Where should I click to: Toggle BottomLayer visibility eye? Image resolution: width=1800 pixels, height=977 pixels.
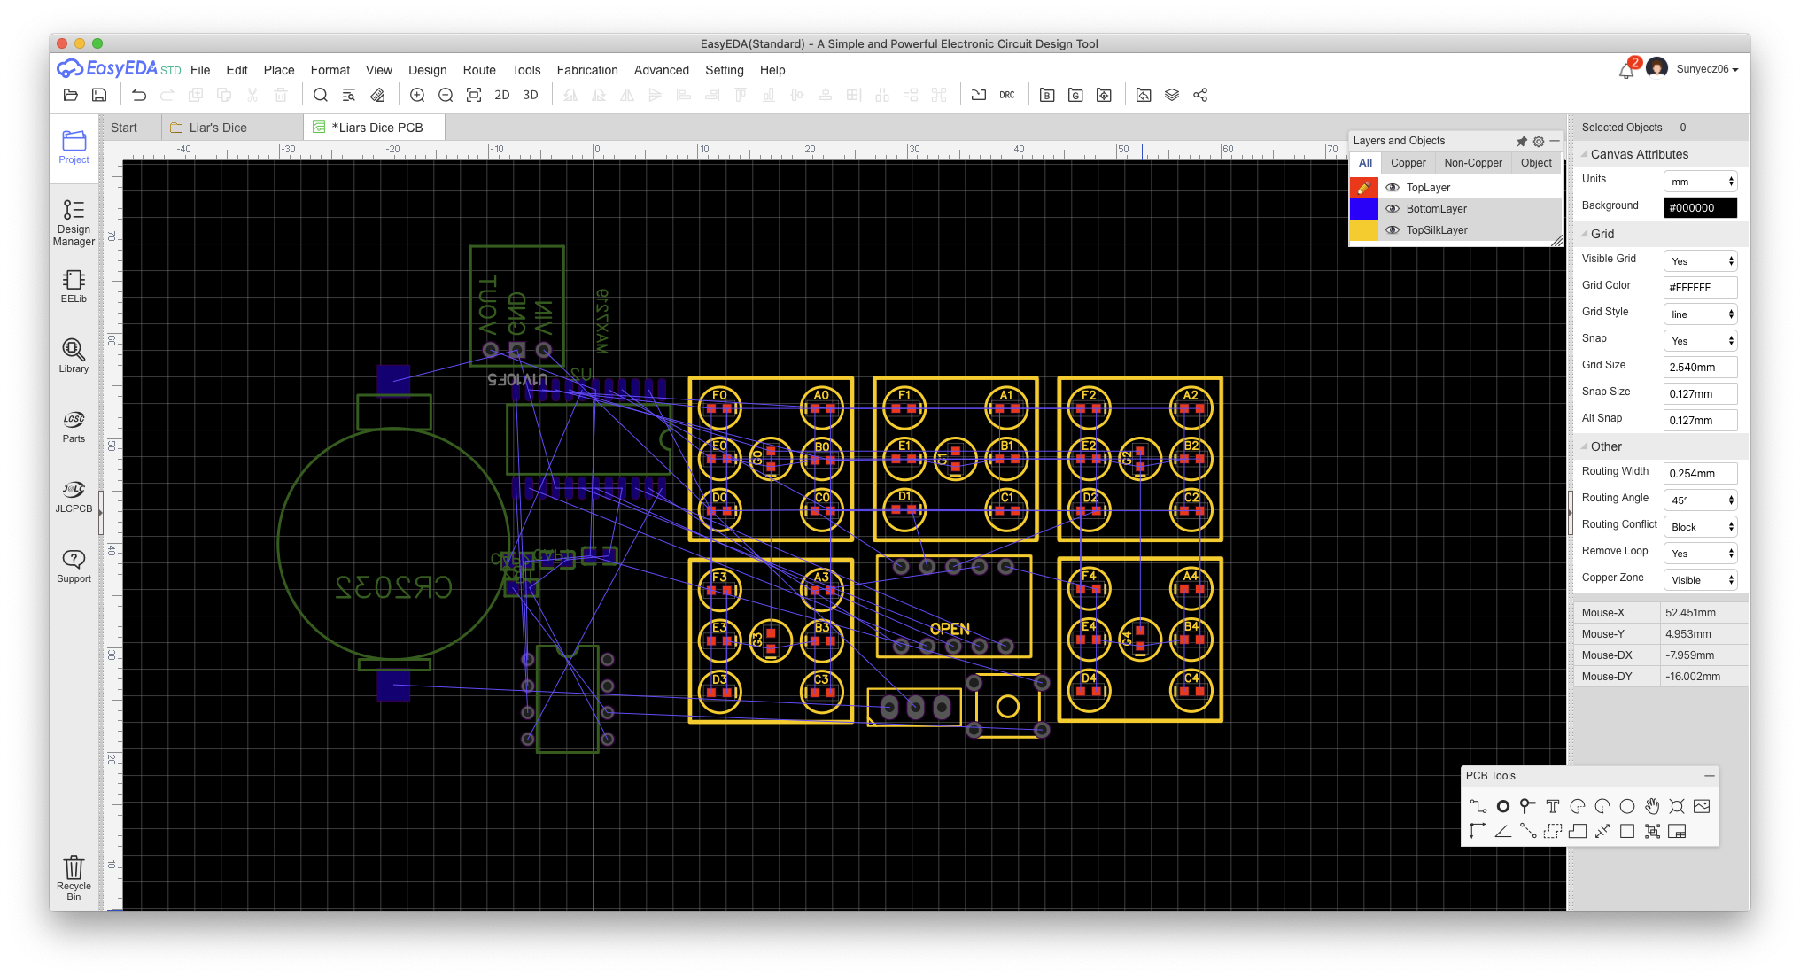[x=1393, y=209]
